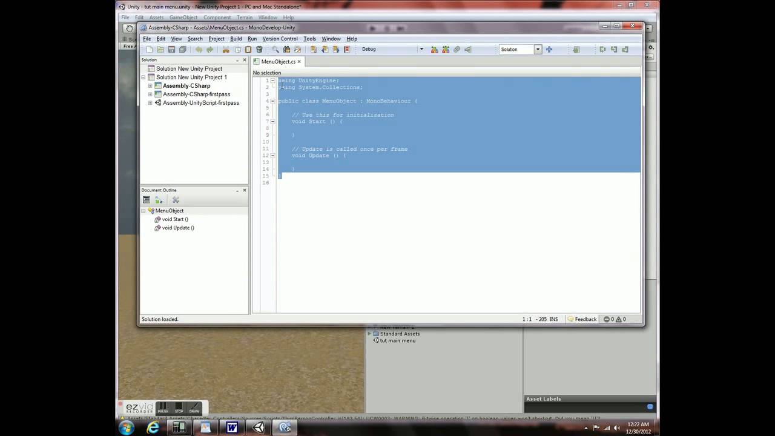This screenshot has height=436, width=775.
Task: Select void Start () in Document Outline
Action: coord(175,219)
